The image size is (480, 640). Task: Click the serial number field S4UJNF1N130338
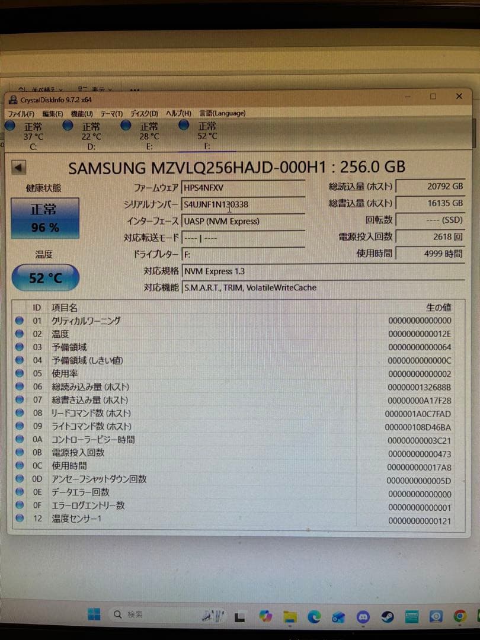[x=244, y=204]
